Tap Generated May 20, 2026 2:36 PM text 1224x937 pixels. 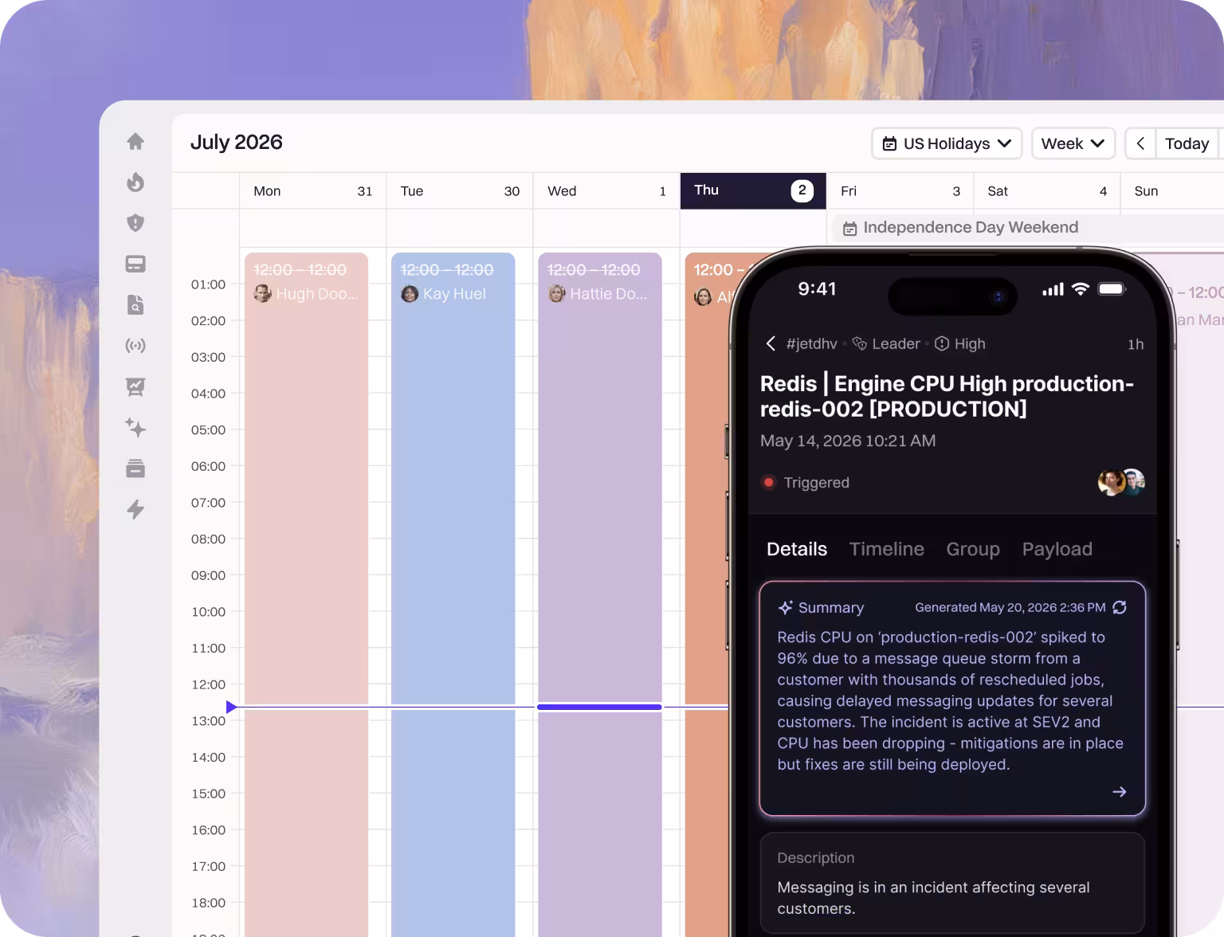coord(1010,607)
